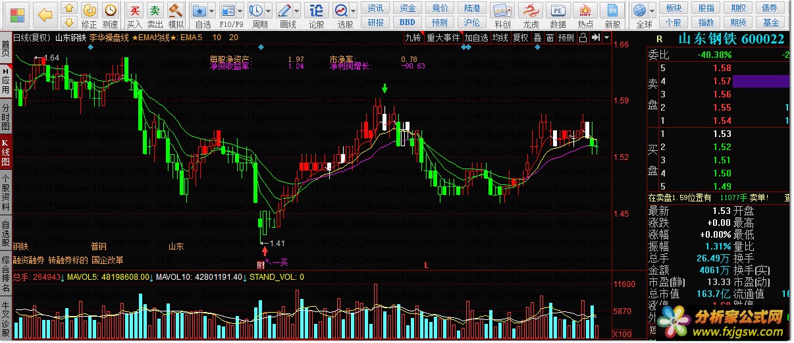Click the arrow-to-bar jump icon
This screenshot has width=794, height=343.
595,38
